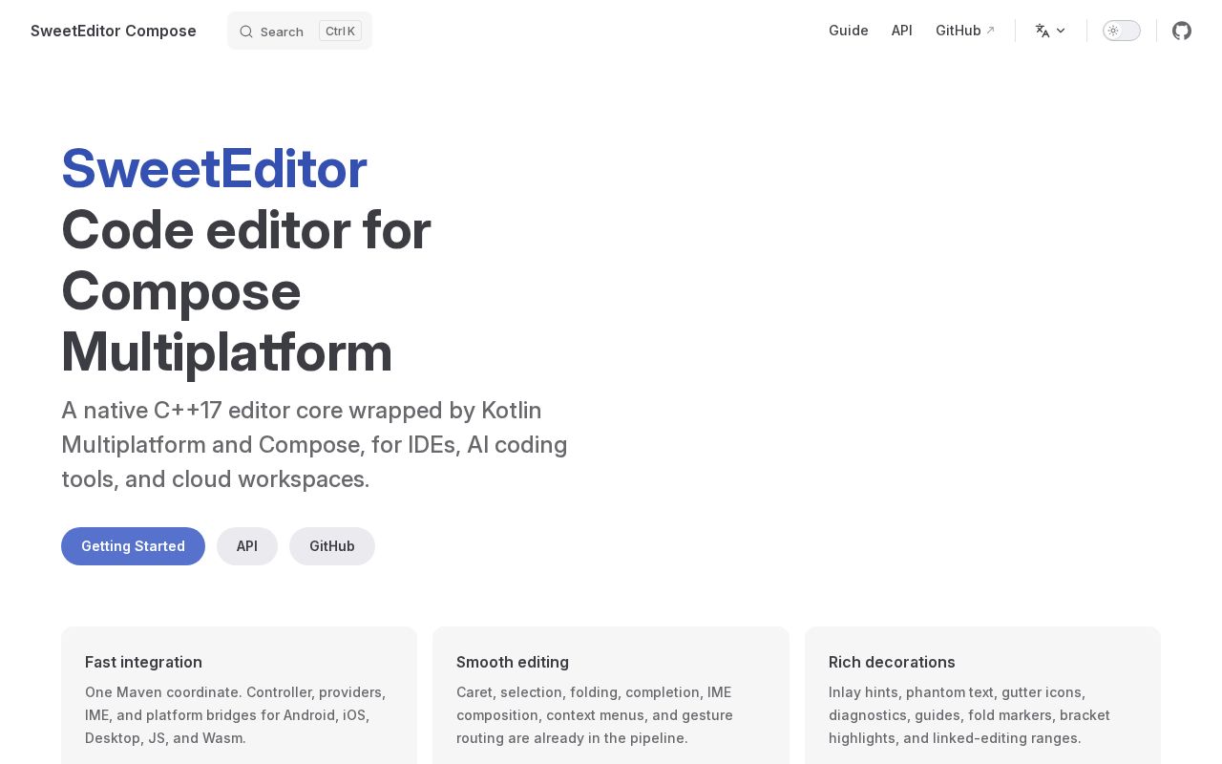Open the Guide nav item
This screenshot has height=764, width=1222.
[849, 31]
